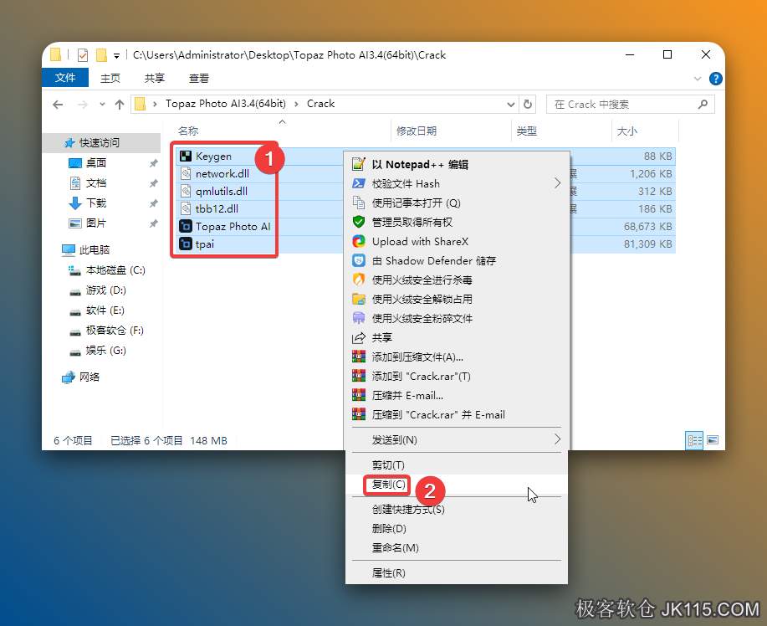Screen dimensions: 767x626
Task: Click Topaz Photo AI3.4(64bit) breadcrumb
Action: [x=226, y=104]
